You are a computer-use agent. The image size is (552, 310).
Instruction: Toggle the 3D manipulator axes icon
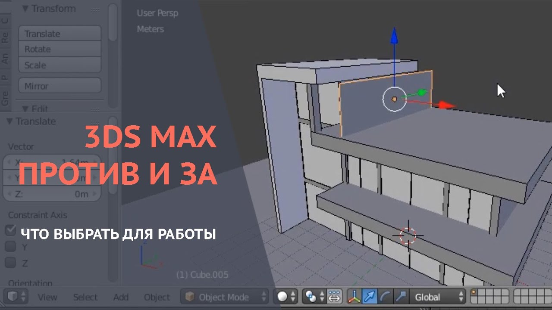pos(354,297)
